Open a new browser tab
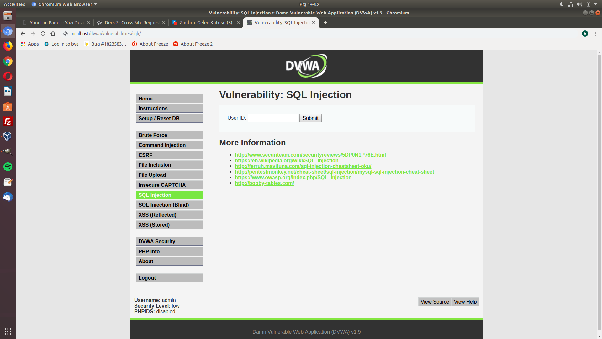This screenshot has height=339, width=602. tap(325, 23)
